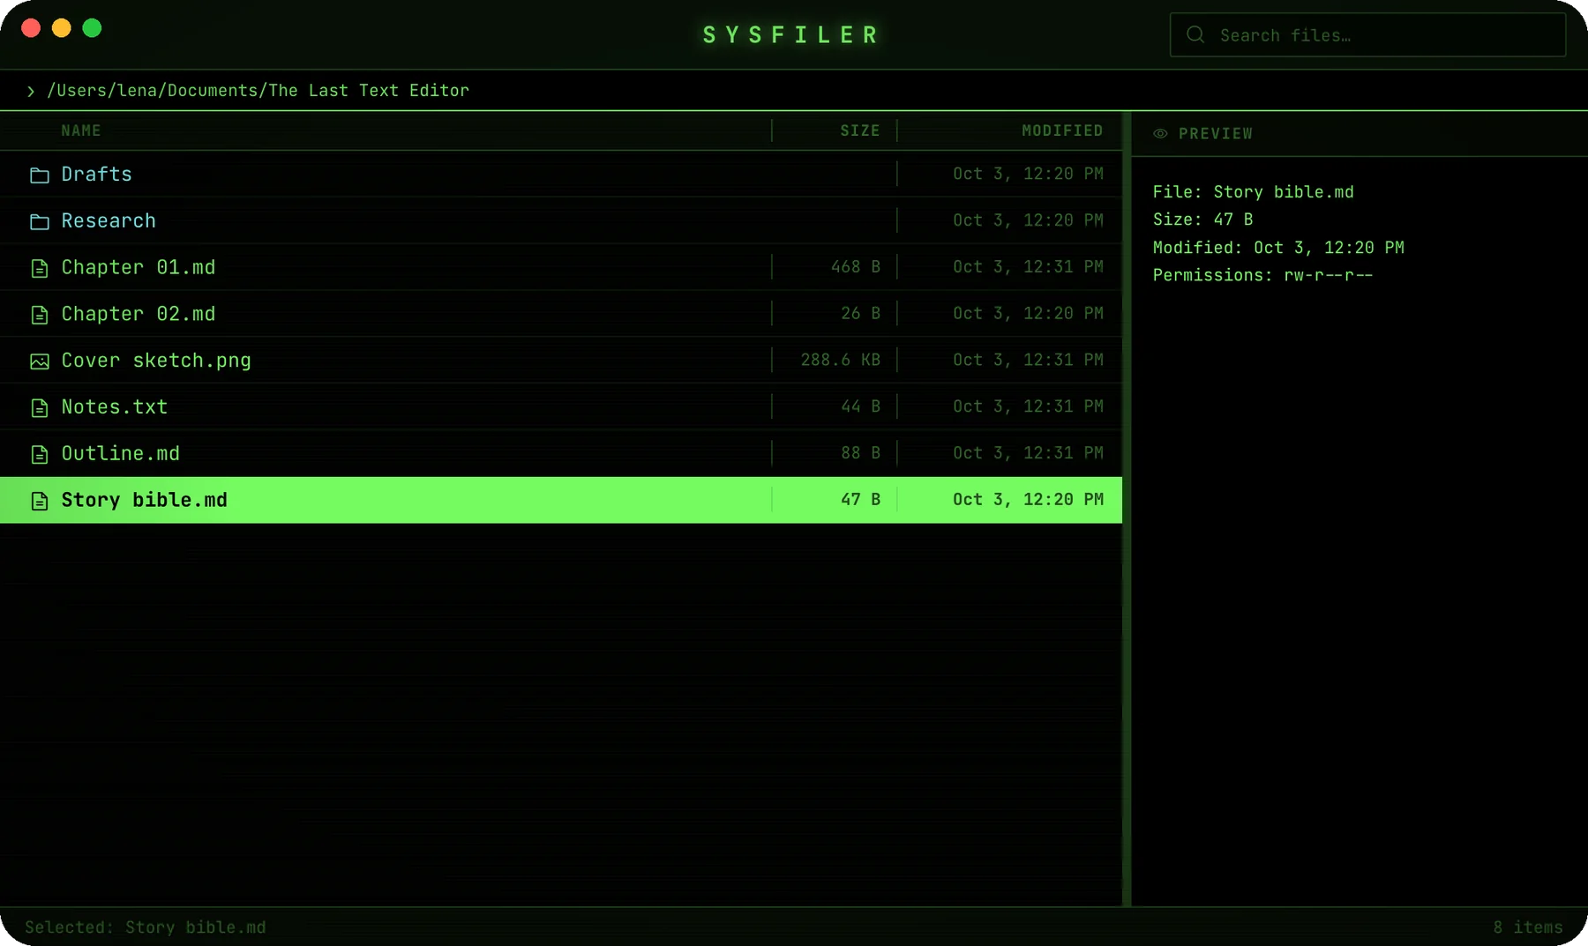1588x946 pixels.
Task: Click the Research folder icon
Action: [39, 221]
